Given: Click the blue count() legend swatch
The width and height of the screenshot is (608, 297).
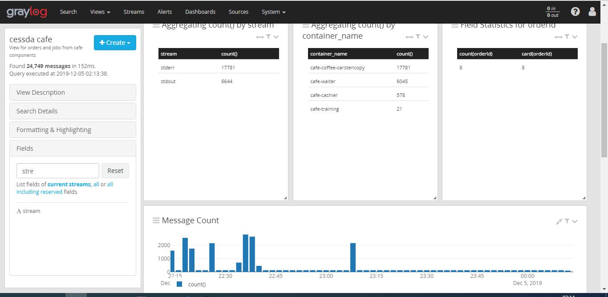Looking at the screenshot, I should click(179, 284).
